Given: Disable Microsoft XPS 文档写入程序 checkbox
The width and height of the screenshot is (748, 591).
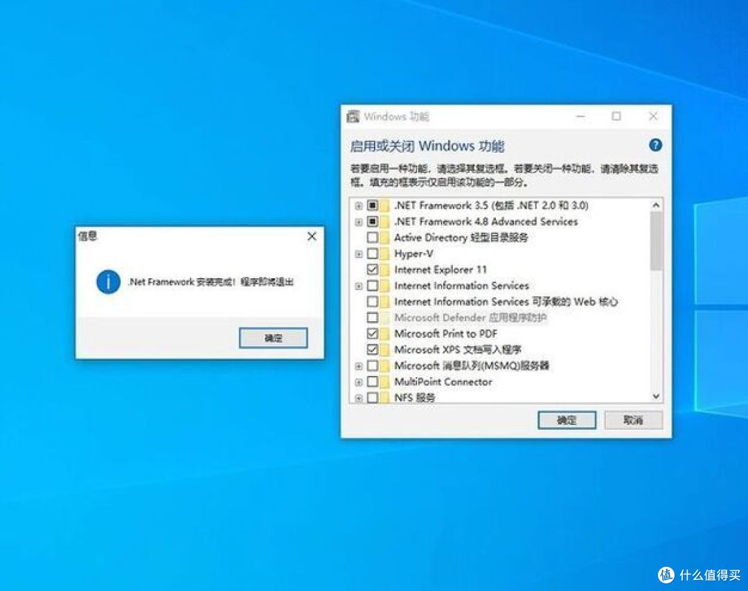Looking at the screenshot, I should (x=373, y=349).
